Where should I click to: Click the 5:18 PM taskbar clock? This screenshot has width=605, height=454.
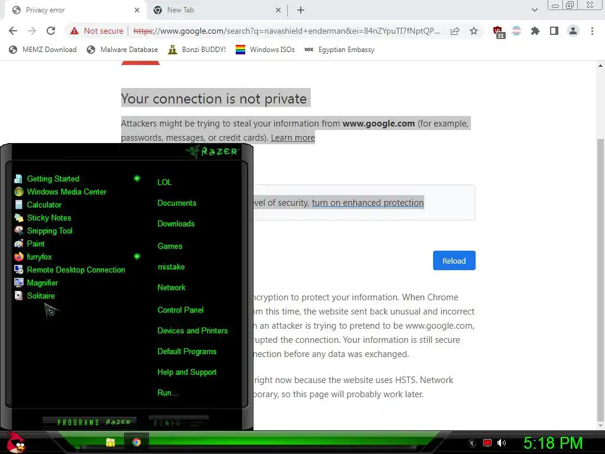(x=553, y=443)
